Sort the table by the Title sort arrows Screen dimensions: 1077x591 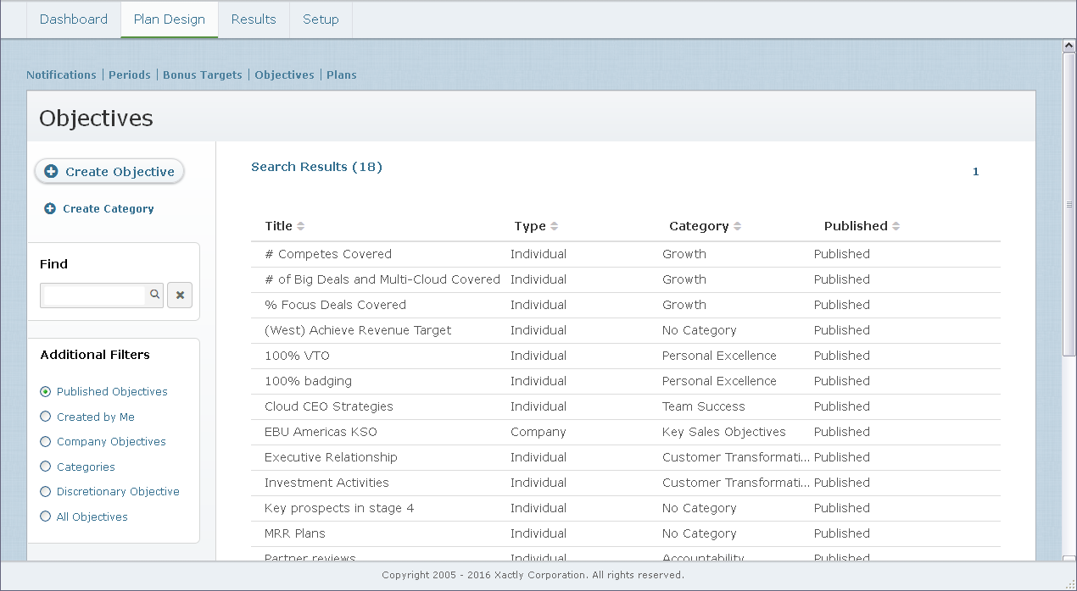pos(300,226)
